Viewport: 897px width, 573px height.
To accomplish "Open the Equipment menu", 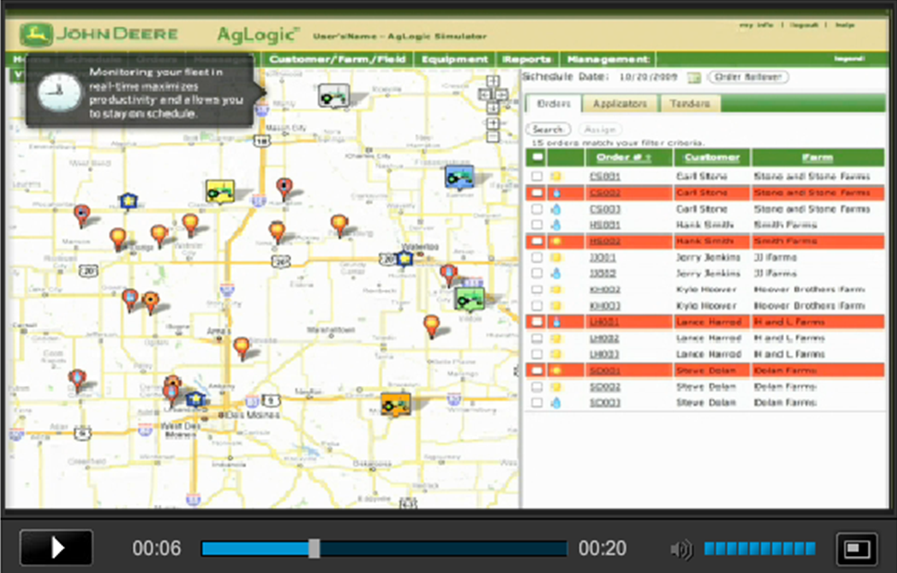I will coord(455,59).
